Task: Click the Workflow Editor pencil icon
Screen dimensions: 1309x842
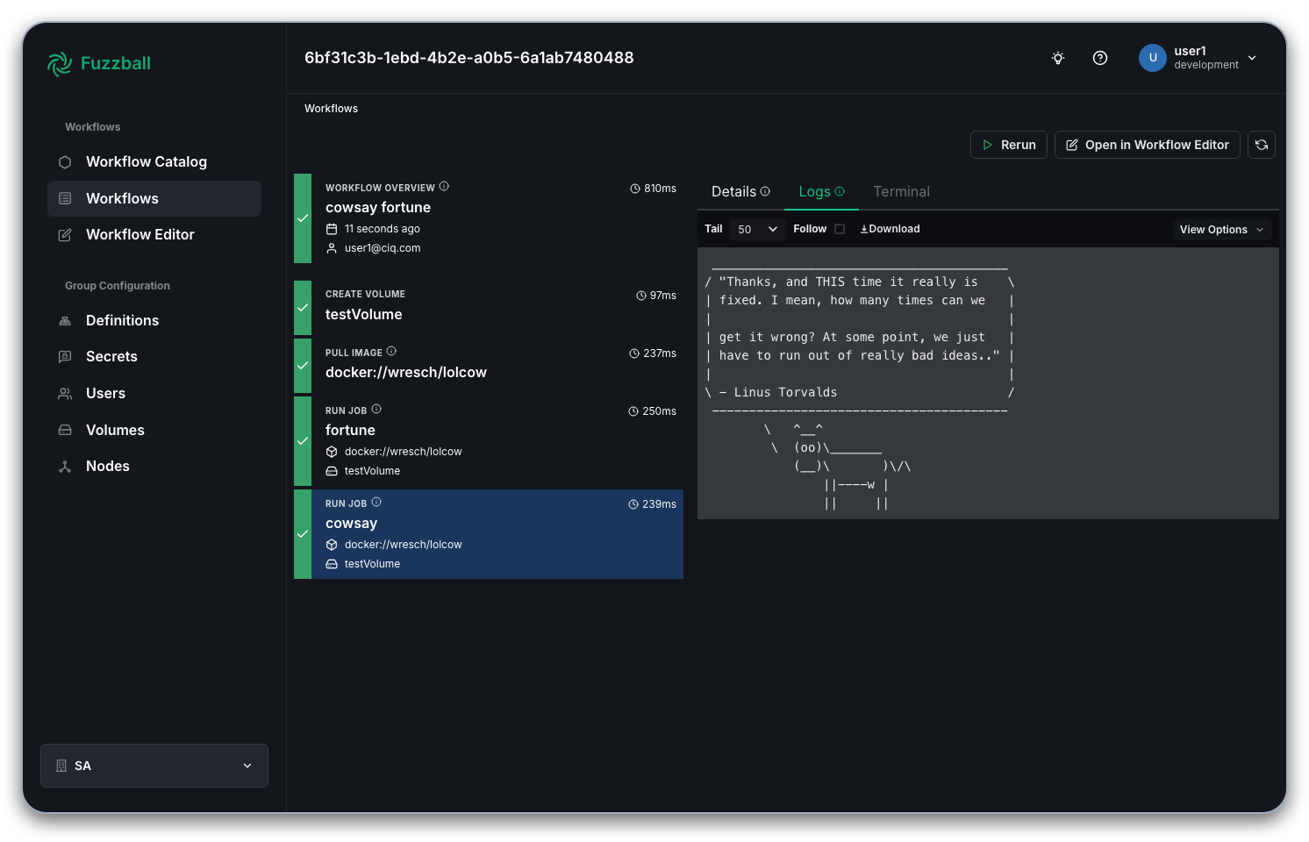Action: click(x=65, y=235)
